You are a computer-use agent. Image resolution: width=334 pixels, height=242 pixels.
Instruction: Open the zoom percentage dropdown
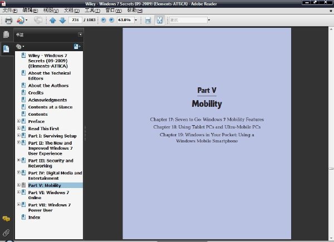(136, 20)
